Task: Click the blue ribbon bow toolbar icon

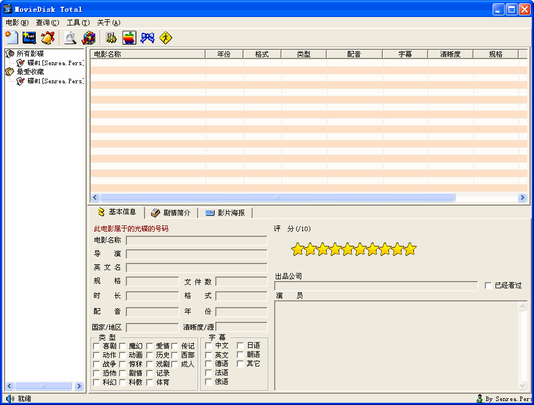Action: tap(147, 37)
